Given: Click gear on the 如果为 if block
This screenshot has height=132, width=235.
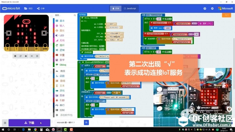Looking at the screenshot, I should point(82,66).
